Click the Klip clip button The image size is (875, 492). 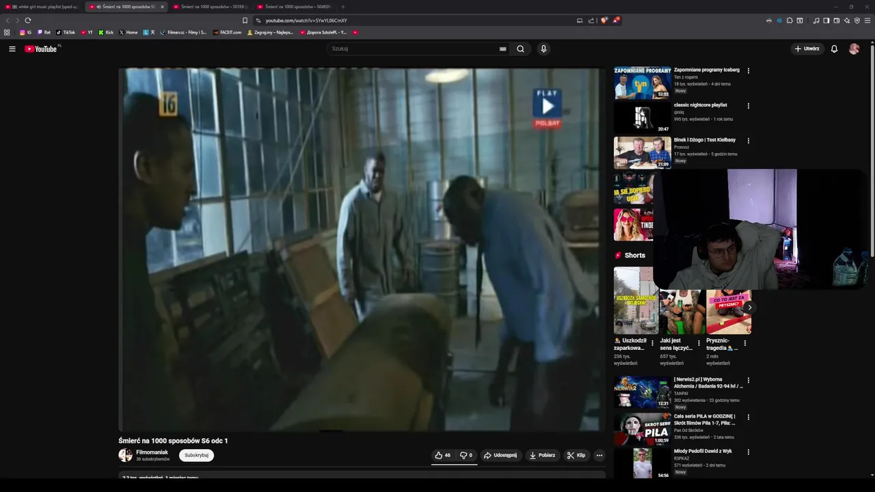tap(576, 455)
